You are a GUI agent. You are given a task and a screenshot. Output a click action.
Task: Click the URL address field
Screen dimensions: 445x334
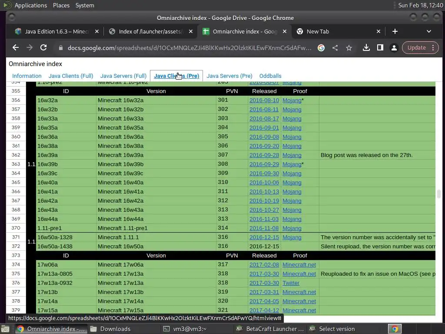(x=189, y=48)
